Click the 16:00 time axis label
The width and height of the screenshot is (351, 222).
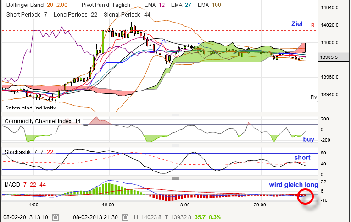108,205
